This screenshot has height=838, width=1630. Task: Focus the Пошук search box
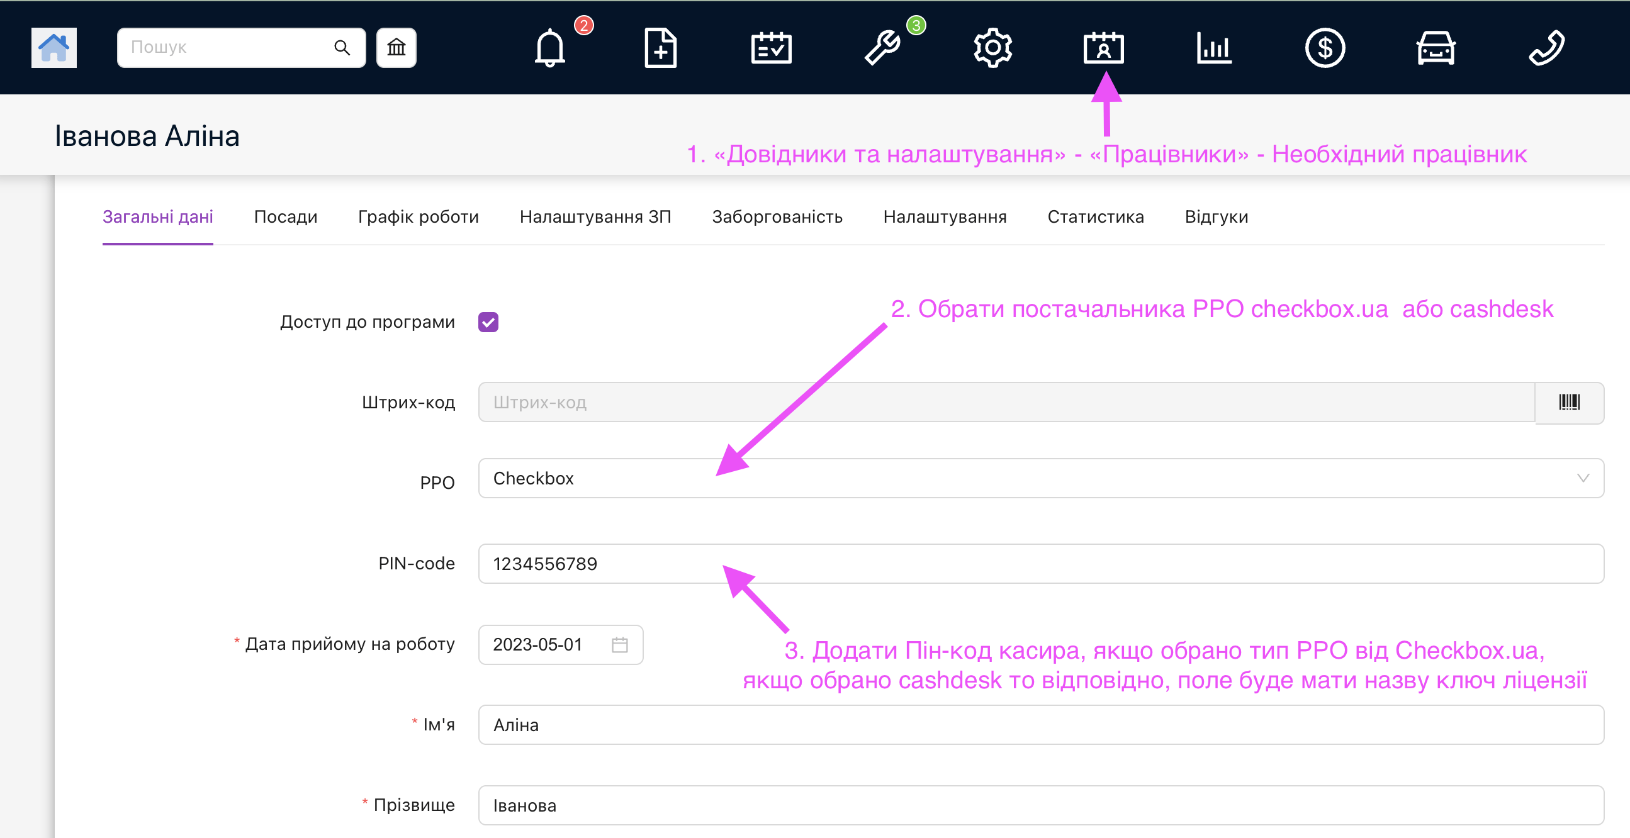point(228,47)
